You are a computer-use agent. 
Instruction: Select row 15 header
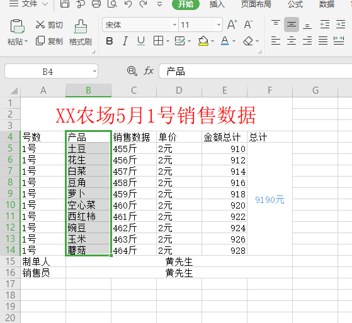pos(10,261)
